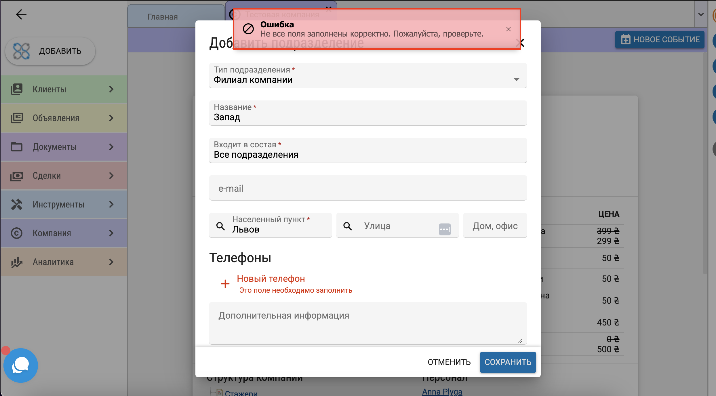
Task: Click the 500 ₴ price
Action: click(x=608, y=349)
